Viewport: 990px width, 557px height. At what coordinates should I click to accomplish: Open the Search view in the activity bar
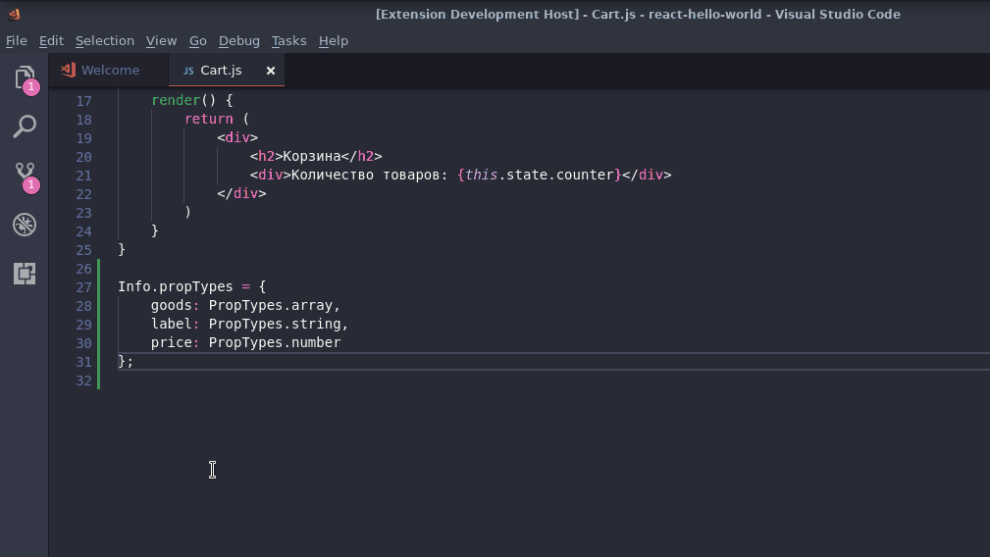coord(25,127)
